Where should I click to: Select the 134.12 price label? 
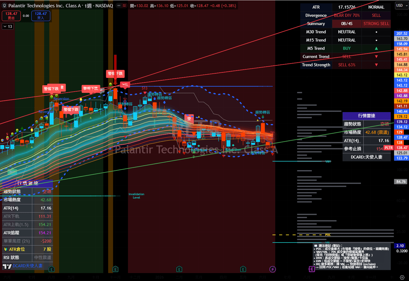[x=402, y=127]
